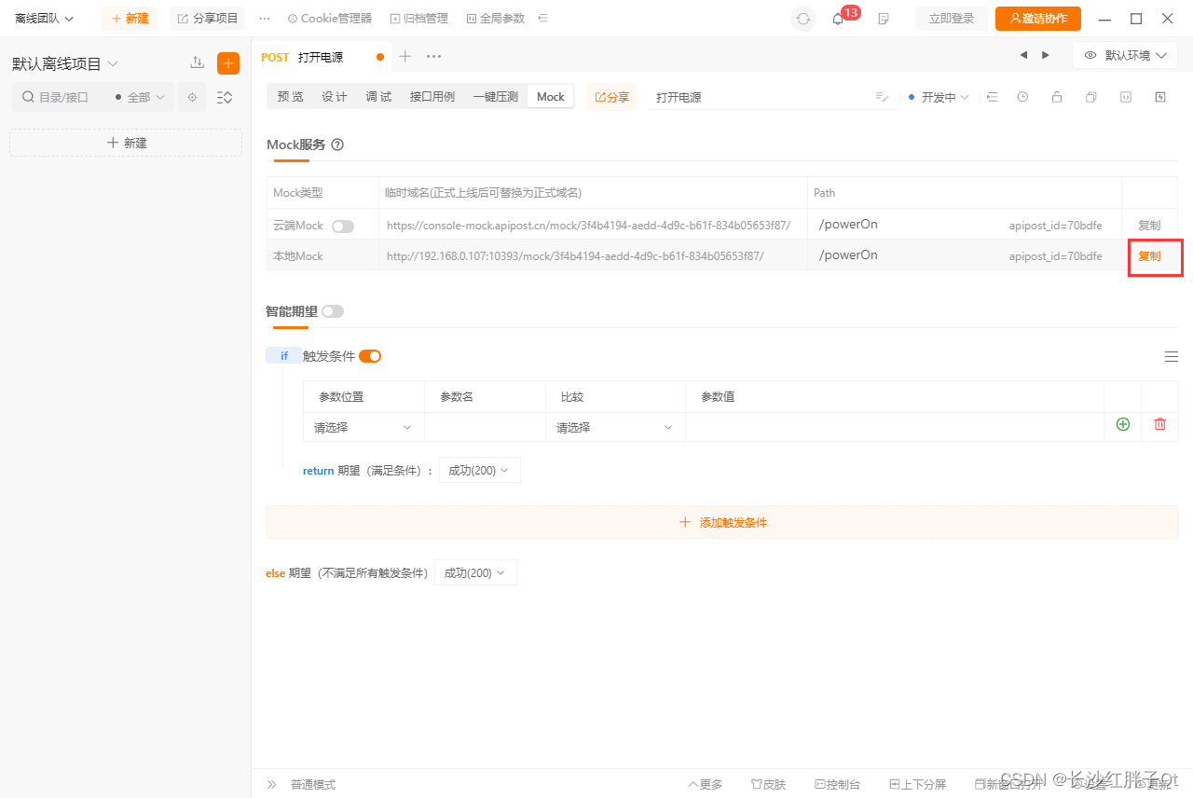1193x798 pixels.
Task: Toggle the 智能期望 switch
Action: tap(333, 311)
